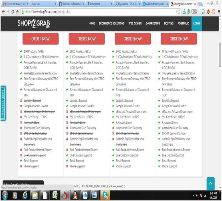
Task: Select the '8000 Products /SKUs' text
Action: coord(127,51)
